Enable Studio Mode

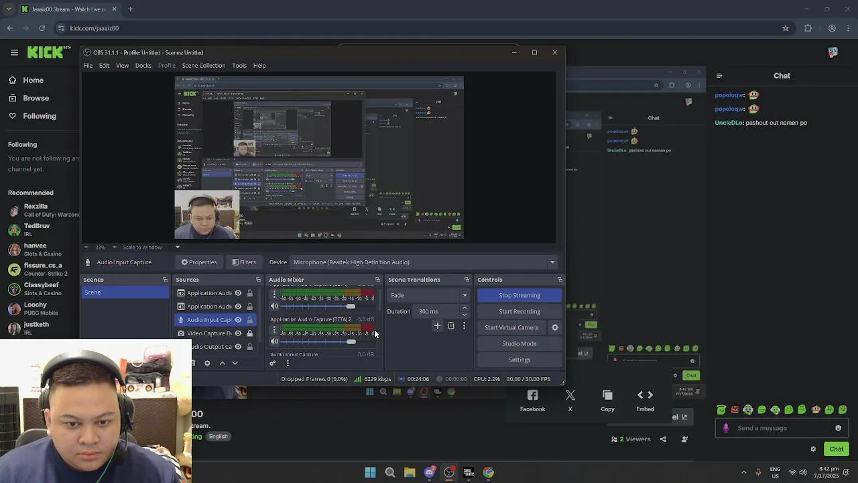tap(519, 343)
